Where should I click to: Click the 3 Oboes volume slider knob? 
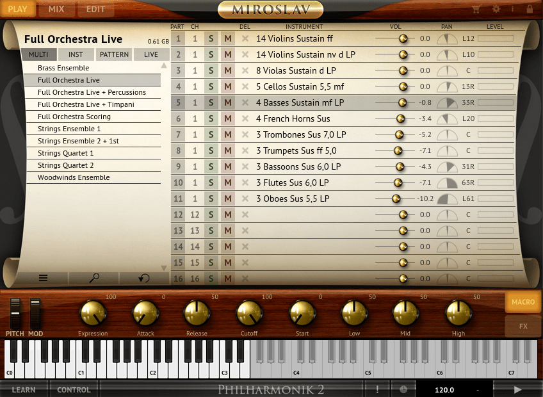pos(396,199)
